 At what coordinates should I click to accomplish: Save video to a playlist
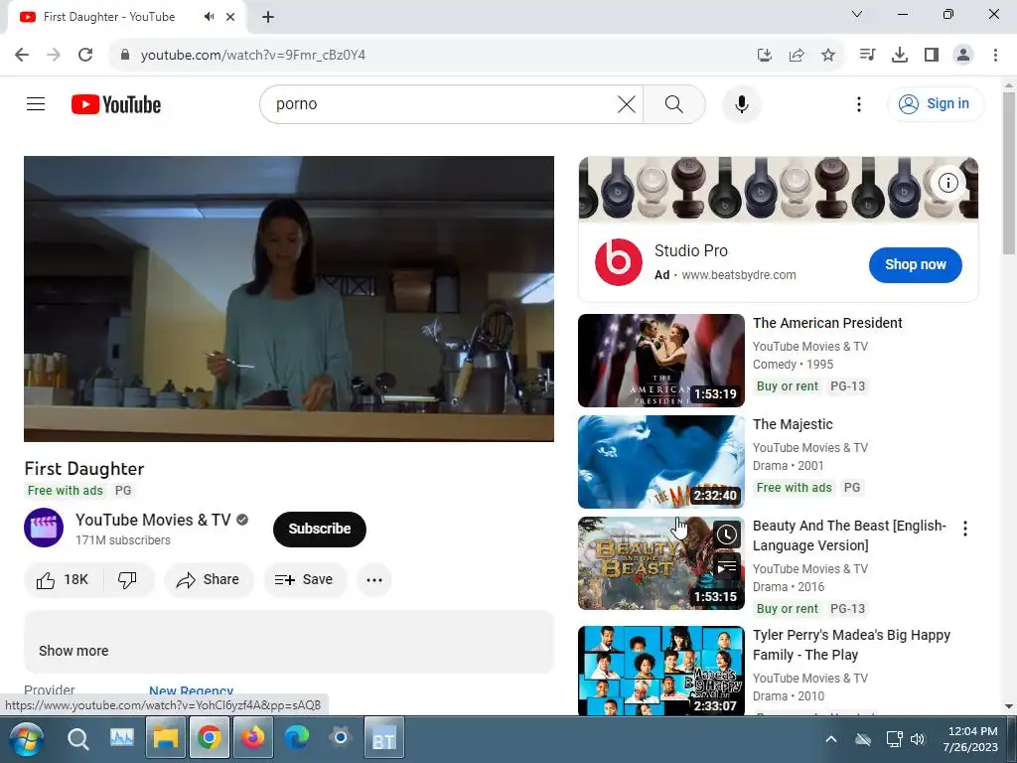coord(305,579)
